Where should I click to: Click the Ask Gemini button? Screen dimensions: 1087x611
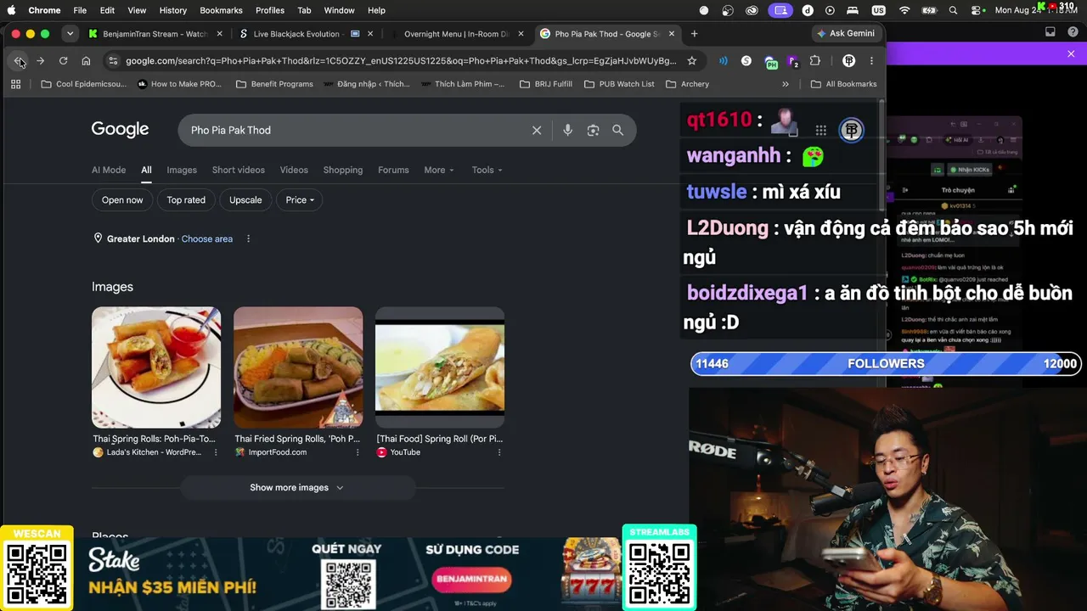[x=846, y=34]
